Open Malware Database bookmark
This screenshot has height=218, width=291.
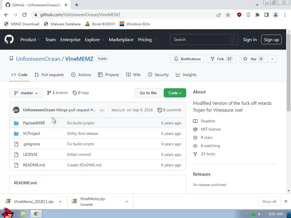[x=62, y=24]
